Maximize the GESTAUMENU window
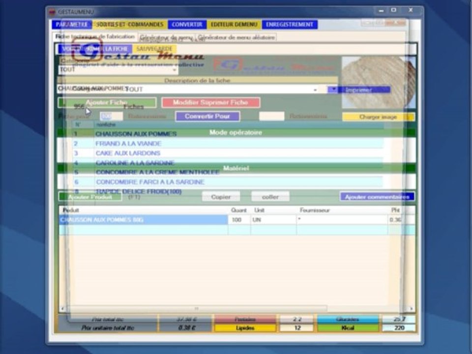The width and height of the screenshot is (472, 354). (x=394, y=10)
